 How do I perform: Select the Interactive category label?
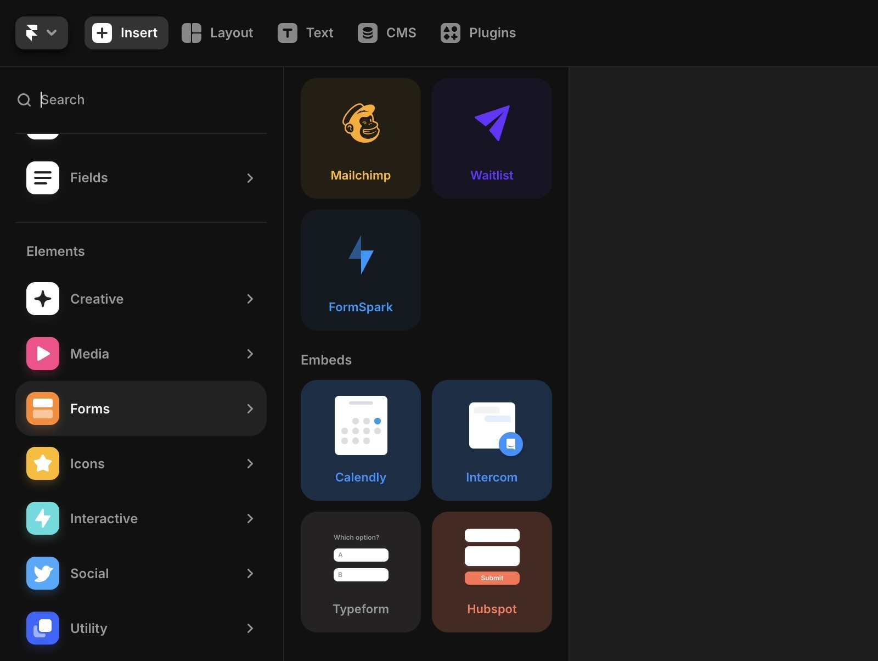point(104,518)
